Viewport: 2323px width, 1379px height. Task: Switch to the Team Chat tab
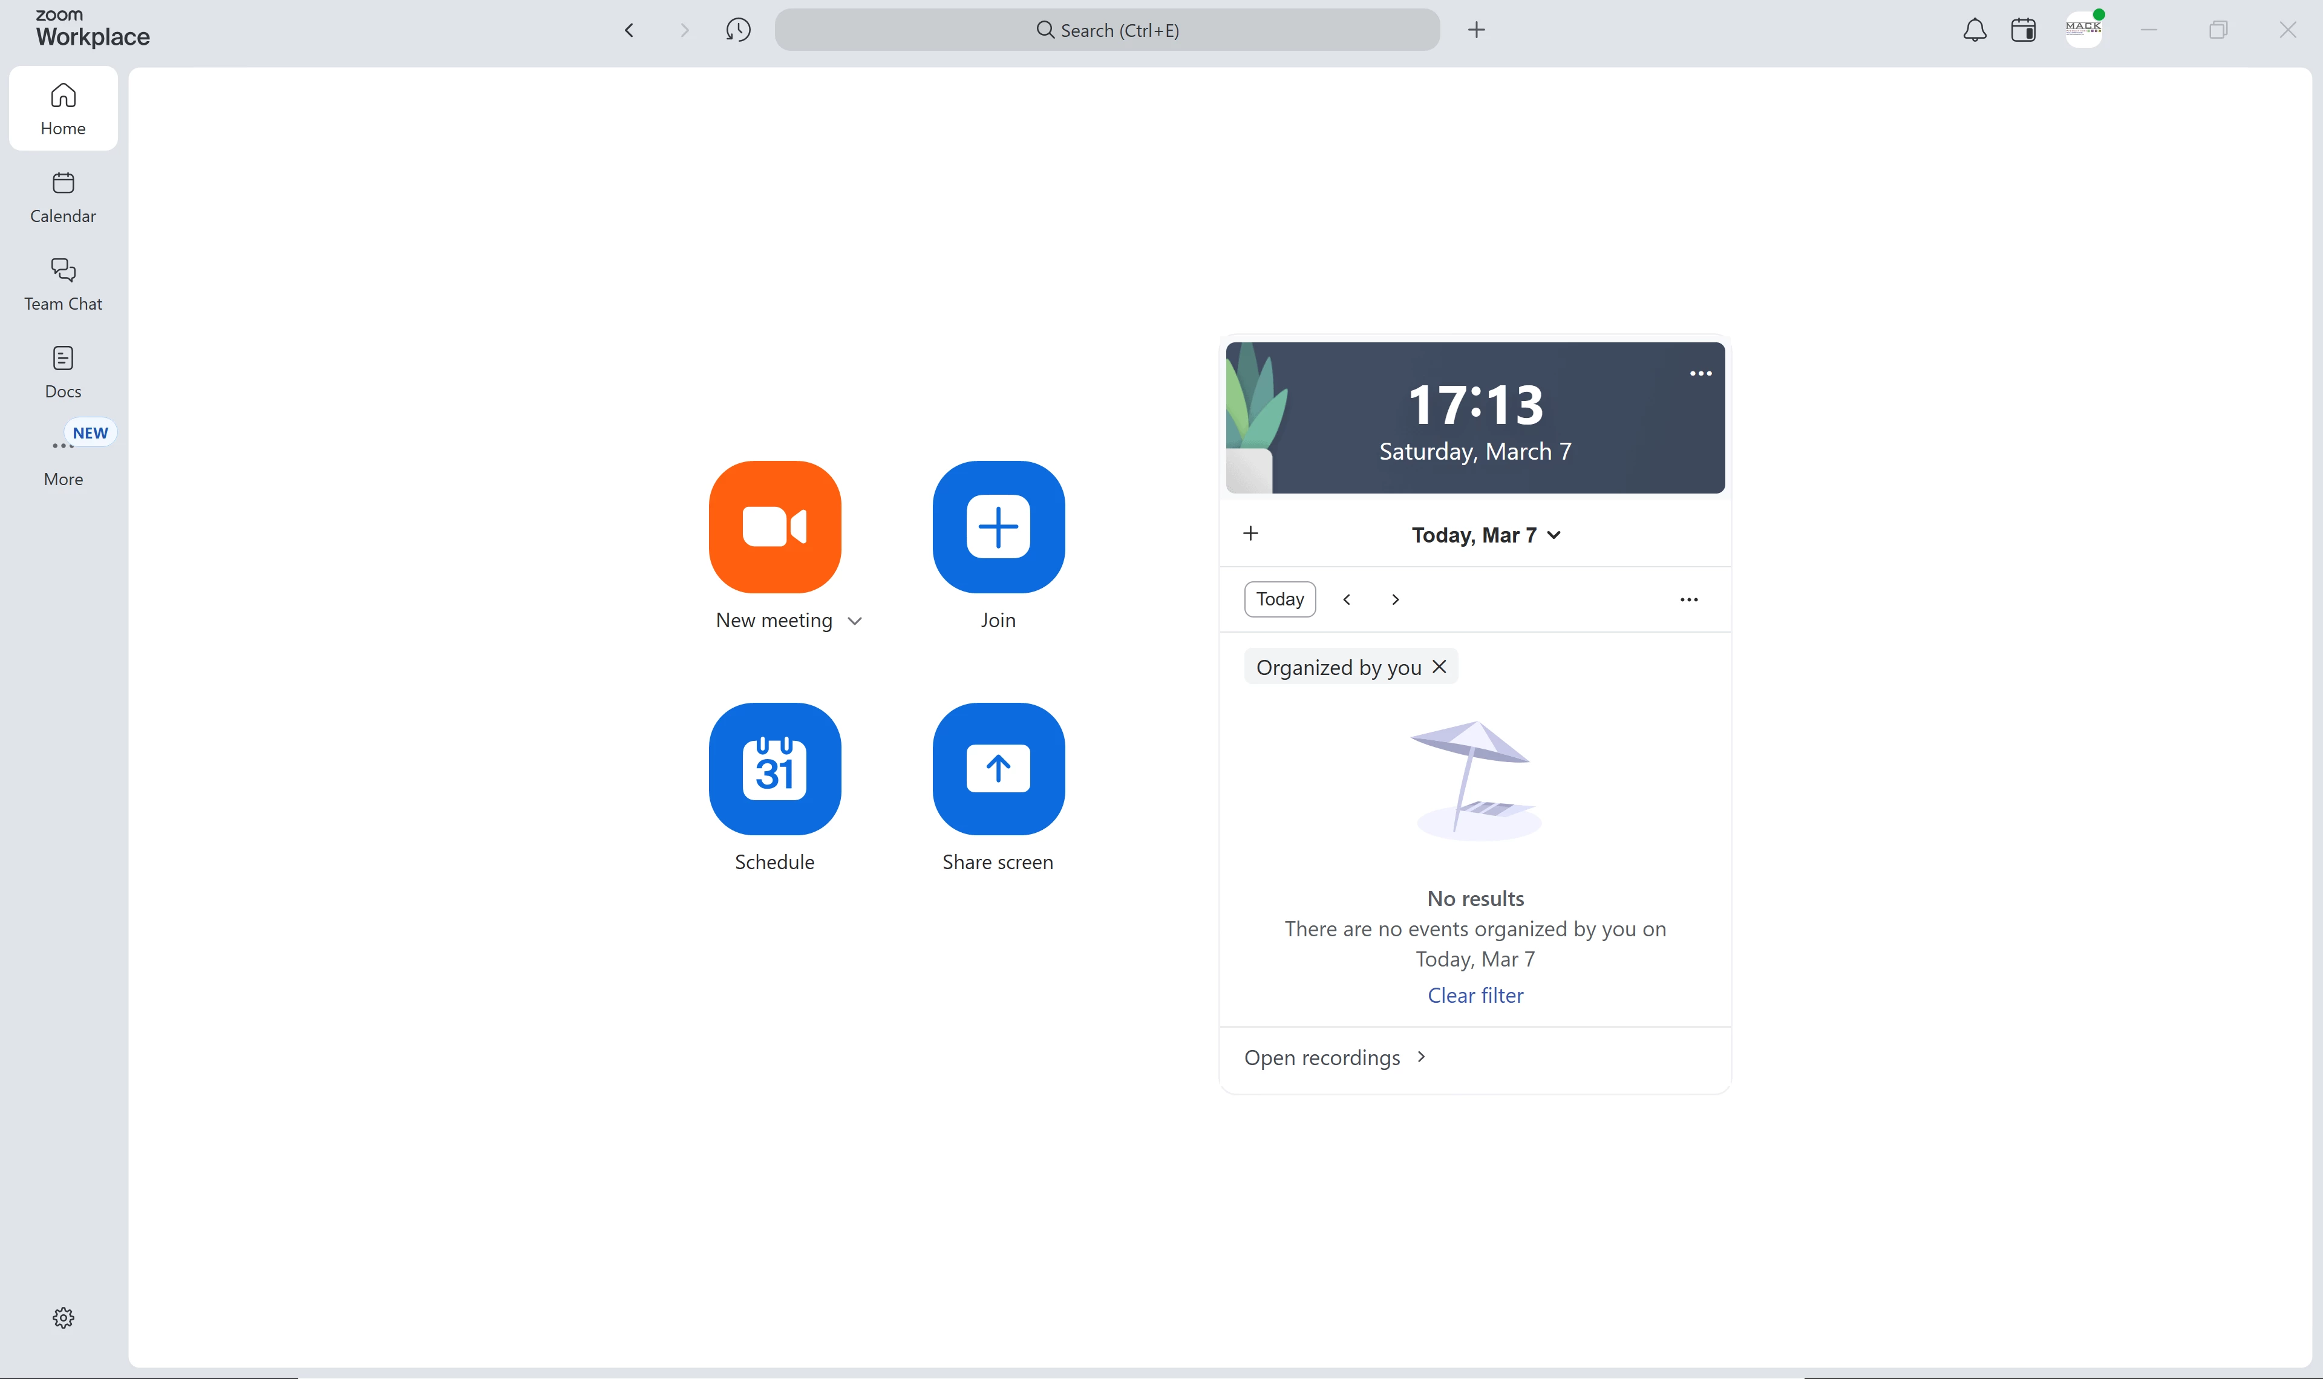[x=63, y=284]
